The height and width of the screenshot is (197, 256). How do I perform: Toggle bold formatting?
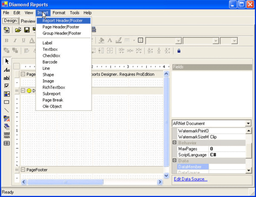coord(6,40)
